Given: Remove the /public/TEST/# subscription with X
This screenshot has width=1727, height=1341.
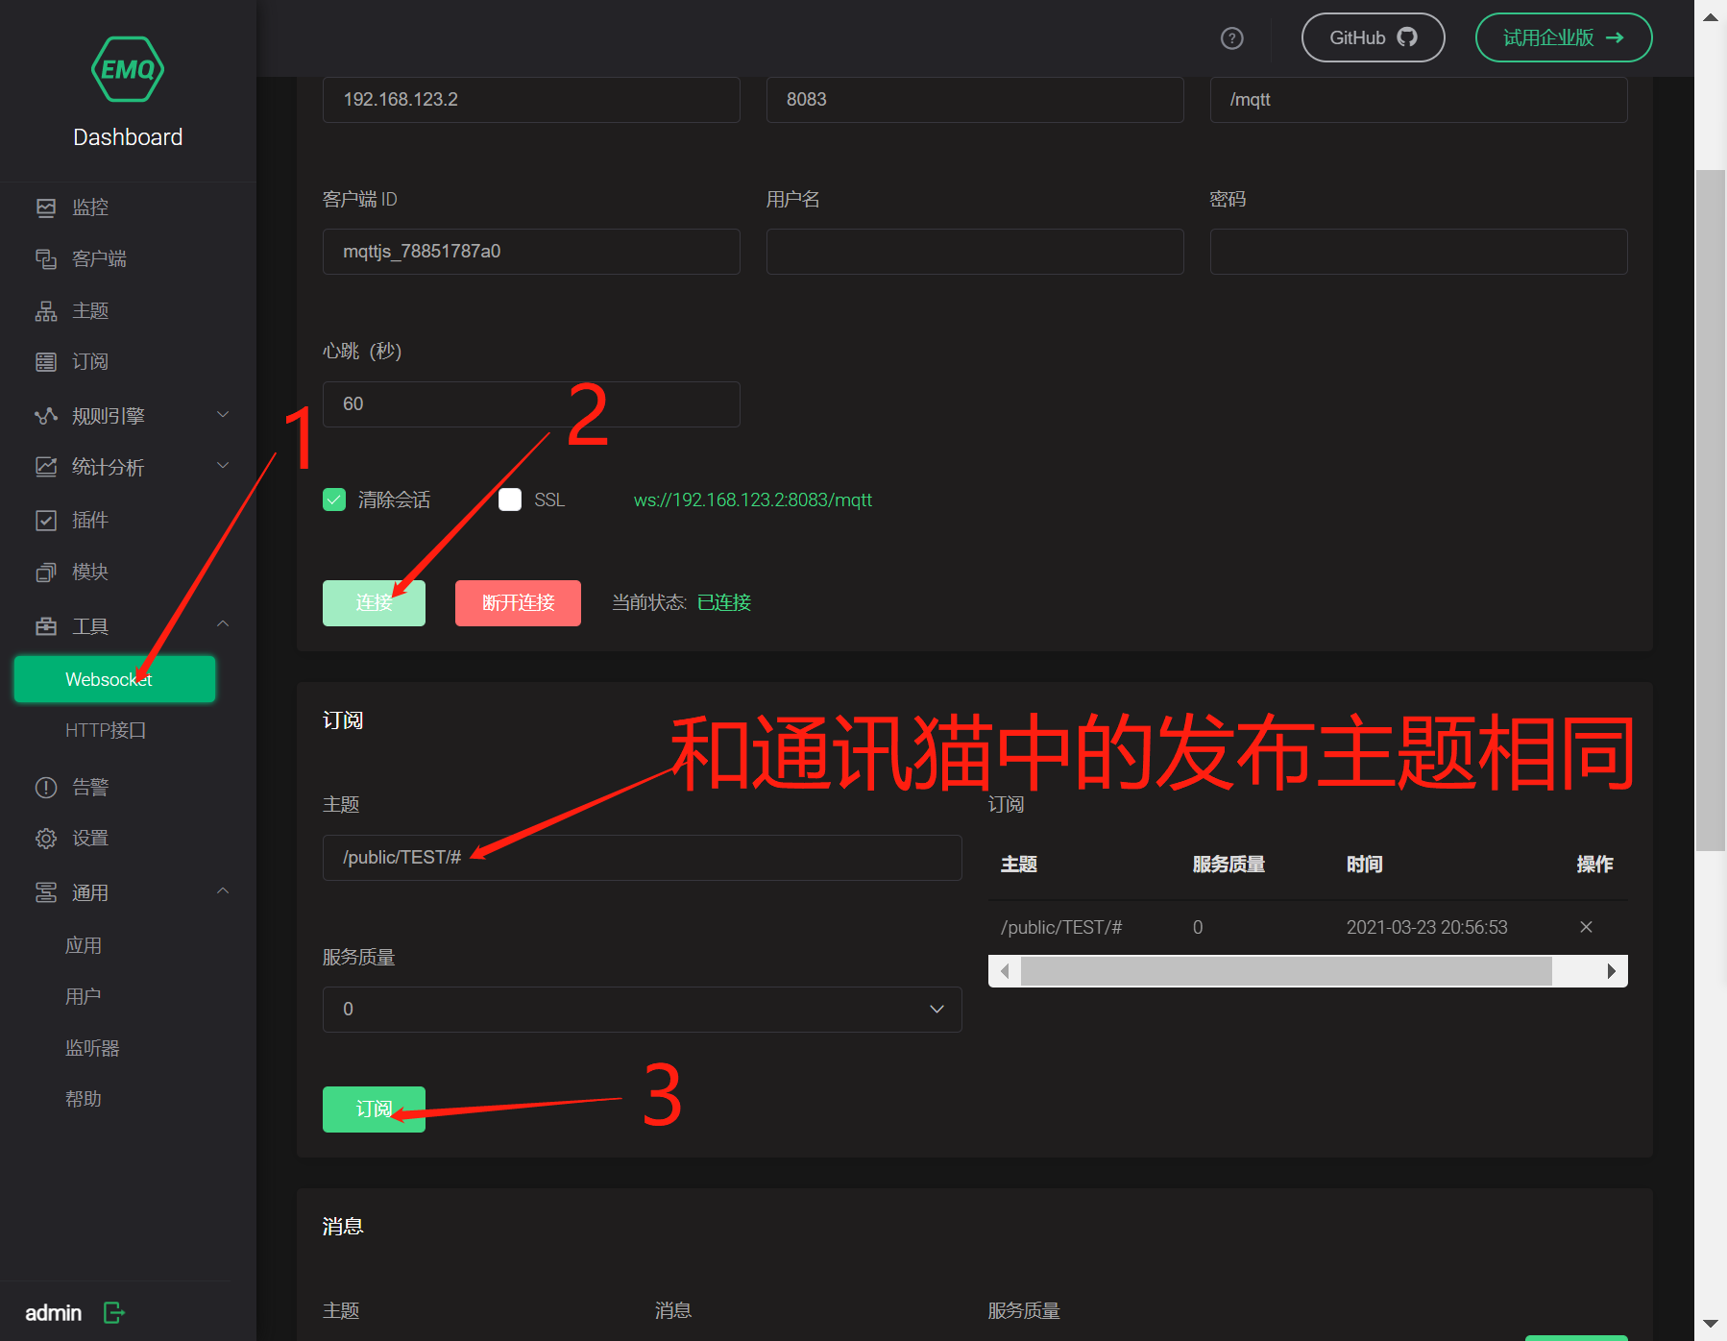Looking at the screenshot, I should pyautogui.click(x=1586, y=927).
